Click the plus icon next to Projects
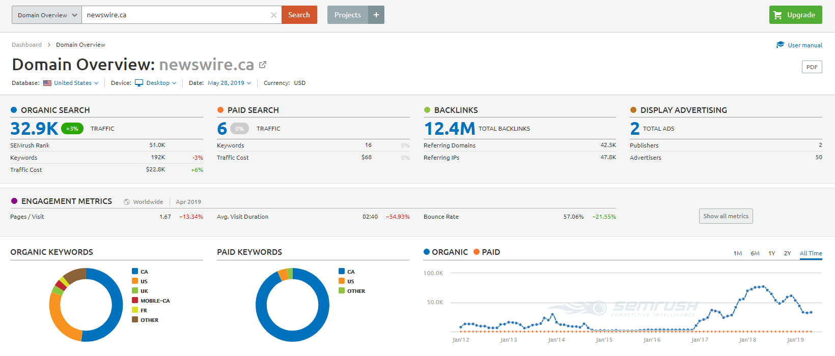The height and width of the screenshot is (356, 835). click(376, 15)
